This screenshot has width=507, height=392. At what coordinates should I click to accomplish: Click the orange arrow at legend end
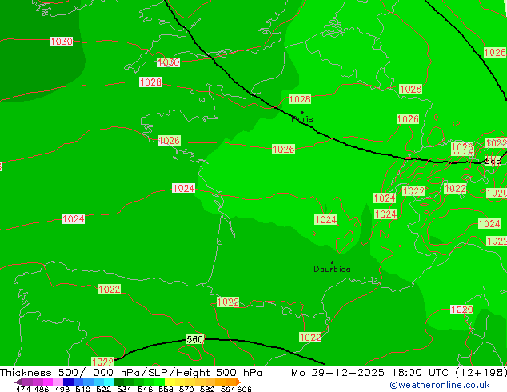click(x=238, y=382)
